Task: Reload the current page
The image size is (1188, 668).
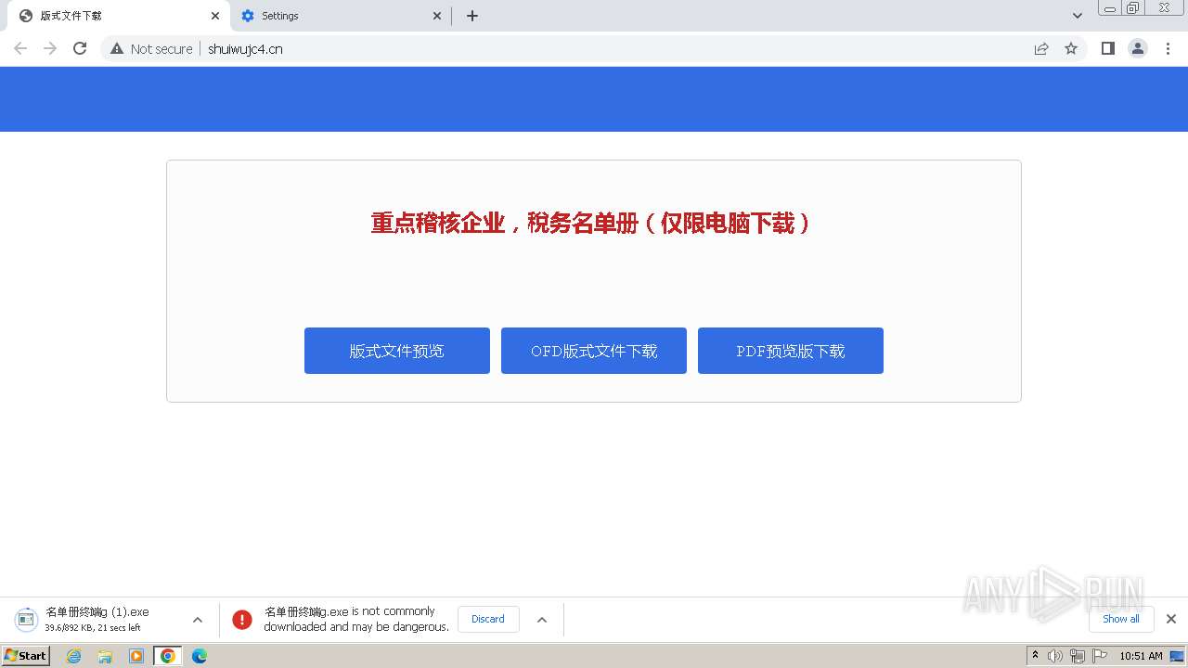Action: pos(80,48)
